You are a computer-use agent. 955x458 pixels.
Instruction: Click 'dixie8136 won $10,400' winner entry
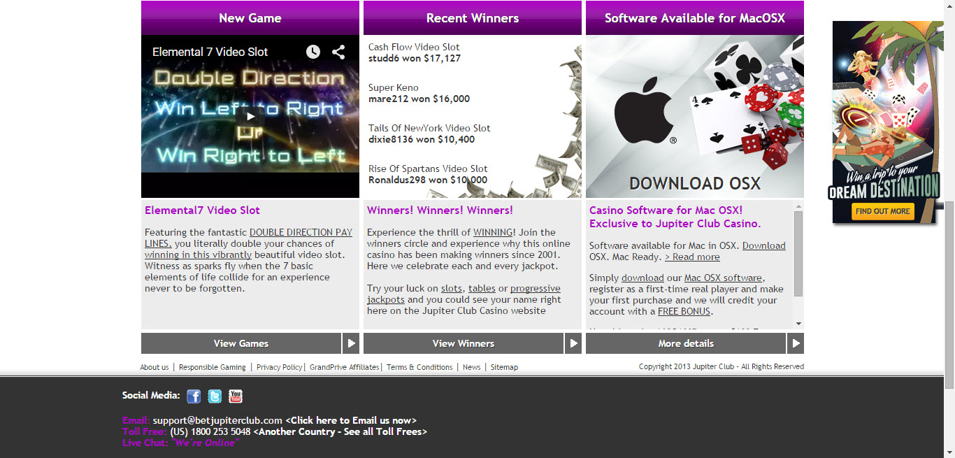click(422, 139)
